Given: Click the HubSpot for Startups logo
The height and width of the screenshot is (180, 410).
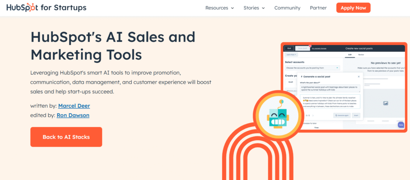Looking at the screenshot, I should [x=46, y=8].
